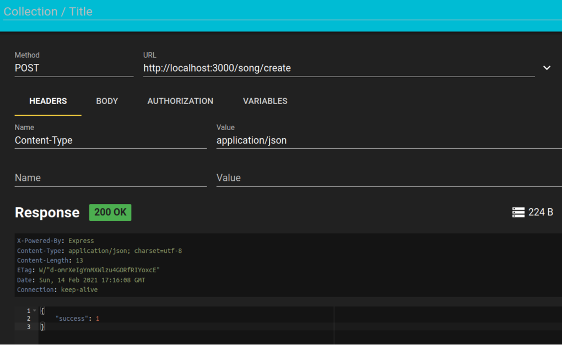This screenshot has height=345, width=562.
Task: Click the 200 OK status badge
Action: pyautogui.click(x=110, y=212)
